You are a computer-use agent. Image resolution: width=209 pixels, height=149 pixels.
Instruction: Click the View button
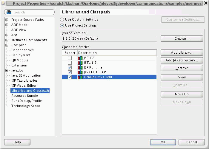click(x=182, y=77)
